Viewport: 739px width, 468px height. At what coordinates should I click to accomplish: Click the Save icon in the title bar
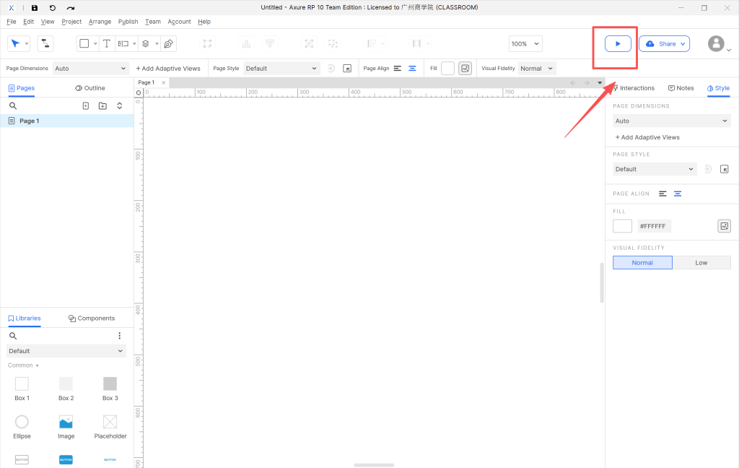pyautogui.click(x=34, y=7)
